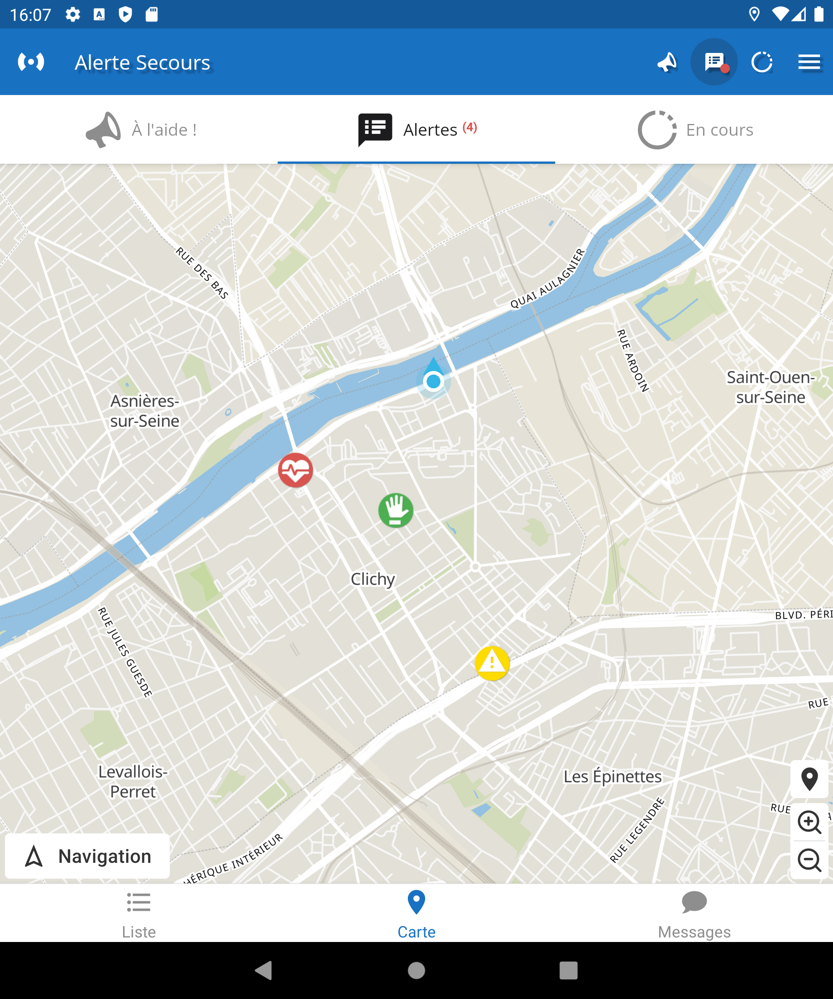833x999 pixels.
Task: Open alerts message icon with red dot
Action: coord(714,62)
